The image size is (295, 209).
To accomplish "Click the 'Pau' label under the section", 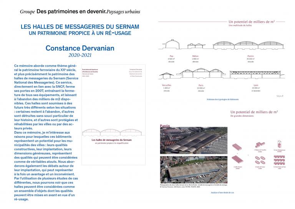I will pos(171,56).
